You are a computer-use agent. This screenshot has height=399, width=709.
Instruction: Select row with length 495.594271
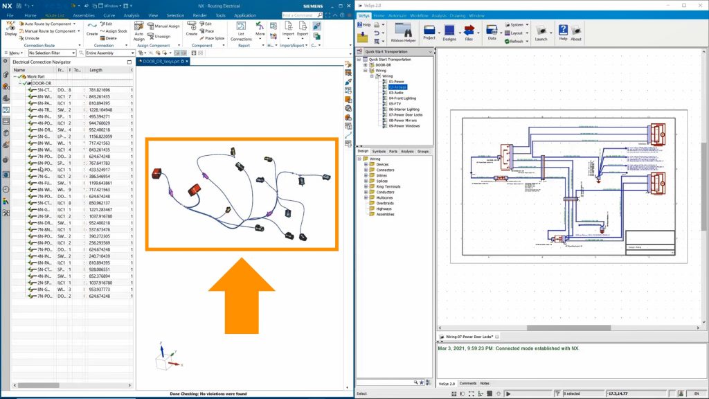pos(72,116)
